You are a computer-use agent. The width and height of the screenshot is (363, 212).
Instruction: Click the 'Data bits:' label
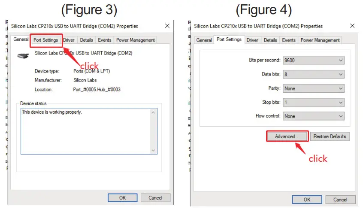coord(271,74)
